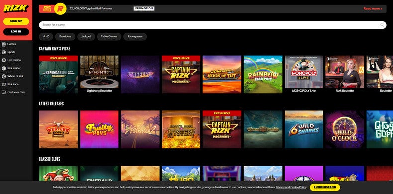This screenshot has height=194, width=393.
Task: Open the Rizk Roulette live tile
Action: pos(345,75)
